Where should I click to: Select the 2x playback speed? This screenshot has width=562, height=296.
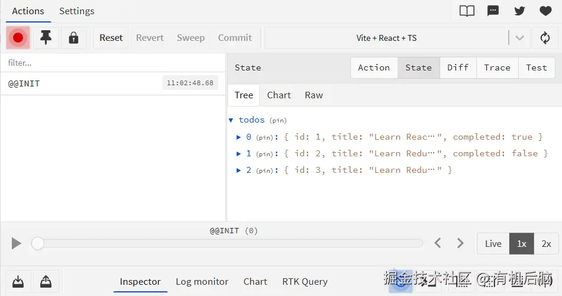(546, 243)
